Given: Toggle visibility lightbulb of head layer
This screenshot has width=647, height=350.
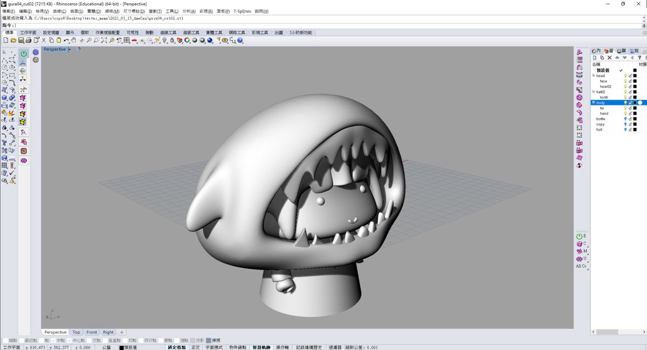Looking at the screenshot, I should [x=625, y=76].
